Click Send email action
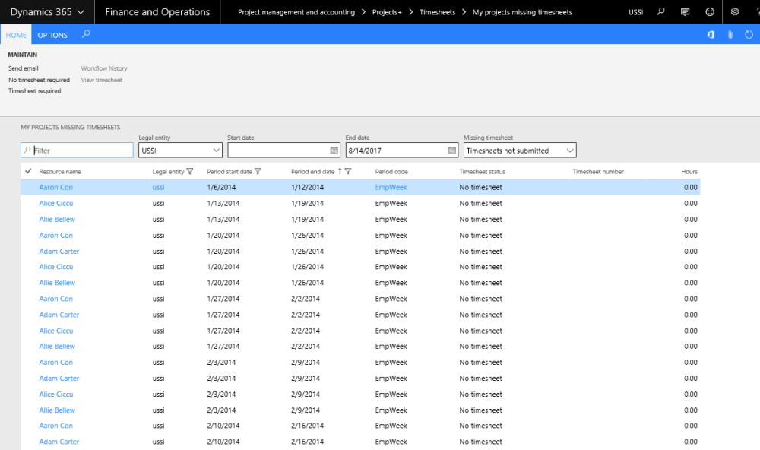 (24, 68)
